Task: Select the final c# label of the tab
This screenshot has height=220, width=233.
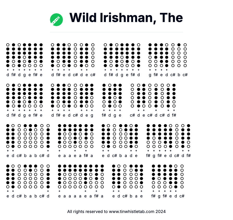Action: click(182, 196)
